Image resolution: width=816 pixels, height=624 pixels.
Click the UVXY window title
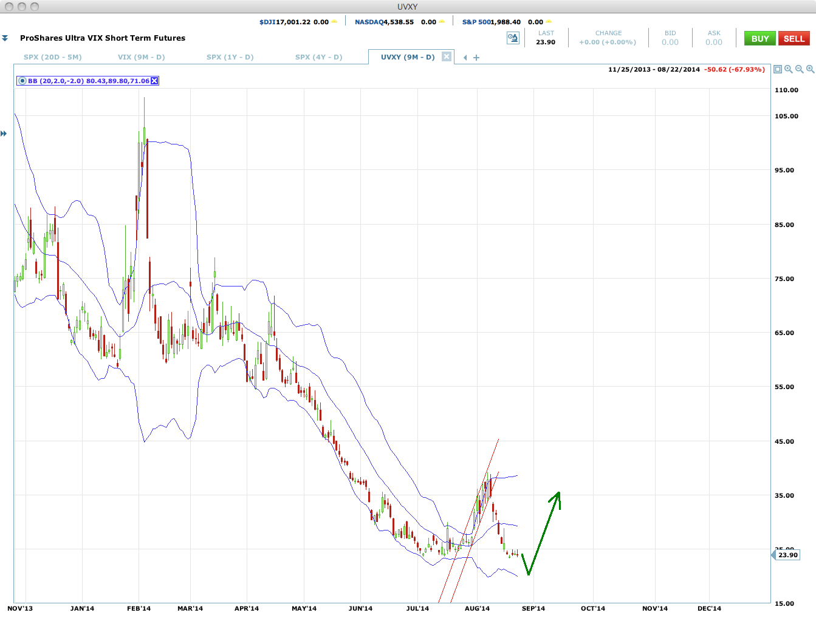(x=408, y=7)
